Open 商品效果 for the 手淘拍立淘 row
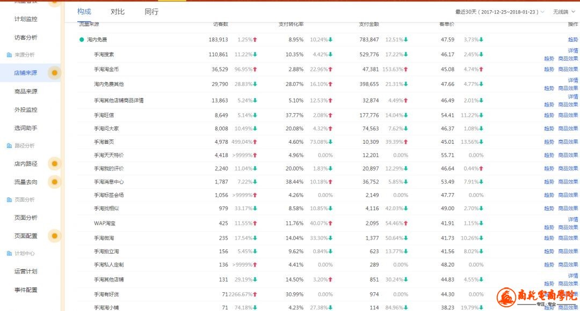The image size is (580, 311). (x=568, y=251)
